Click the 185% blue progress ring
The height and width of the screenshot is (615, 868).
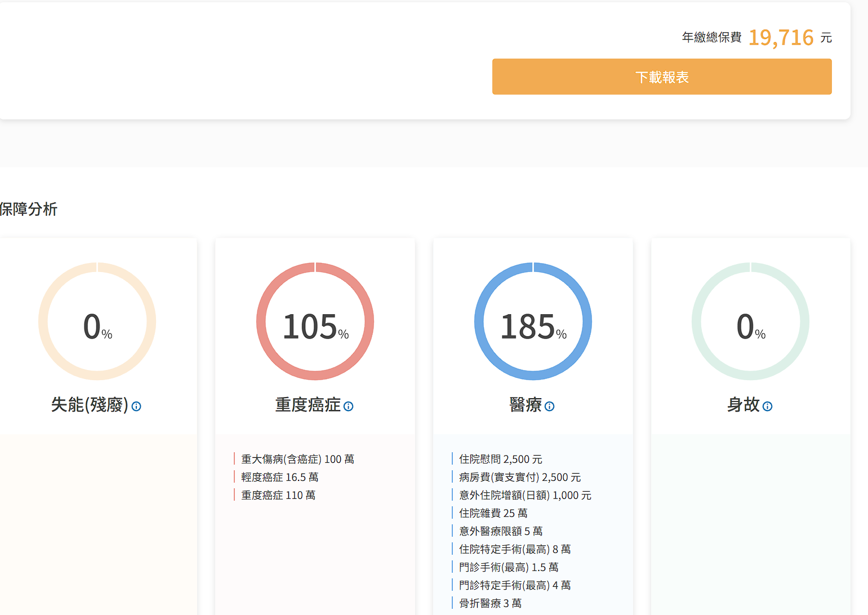pos(533,321)
